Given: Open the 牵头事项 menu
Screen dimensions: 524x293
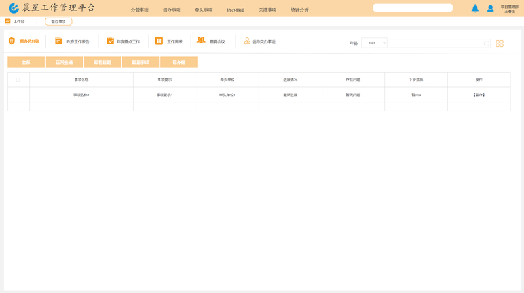Looking at the screenshot, I should click(x=204, y=10).
